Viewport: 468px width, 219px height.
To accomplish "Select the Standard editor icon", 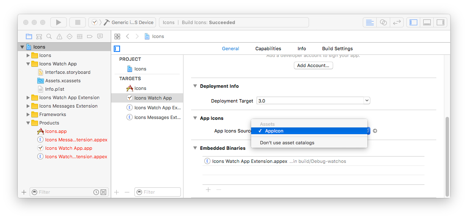I will (369, 22).
